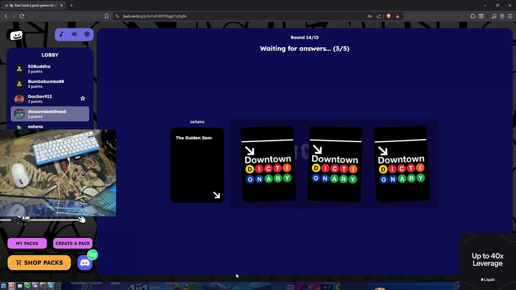Click the webcam overlay showing the keyboard
The height and width of the screenshot is (290, 516).
point(58,173)
